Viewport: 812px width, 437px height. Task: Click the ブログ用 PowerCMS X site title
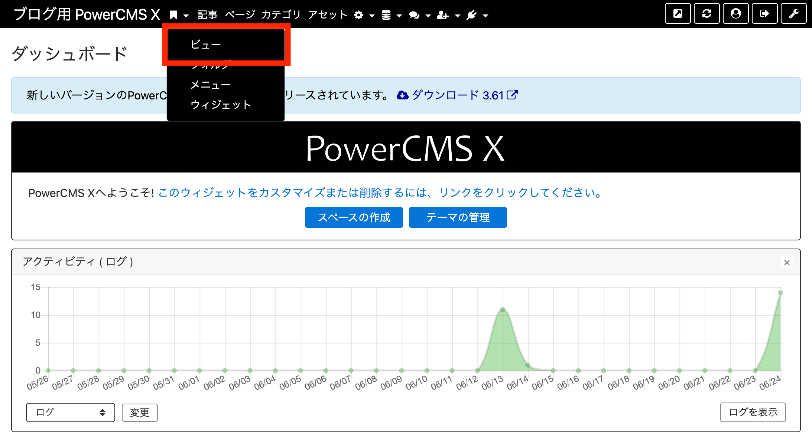(87, 14)
